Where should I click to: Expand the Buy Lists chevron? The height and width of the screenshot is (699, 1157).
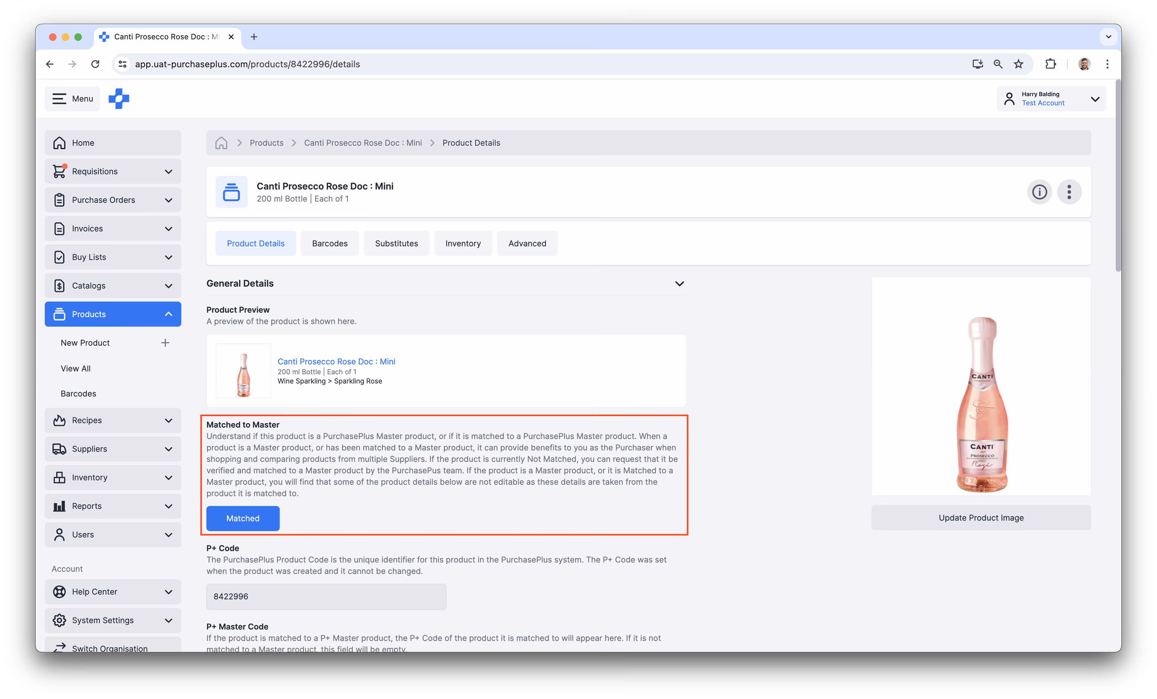pos(169,257)
